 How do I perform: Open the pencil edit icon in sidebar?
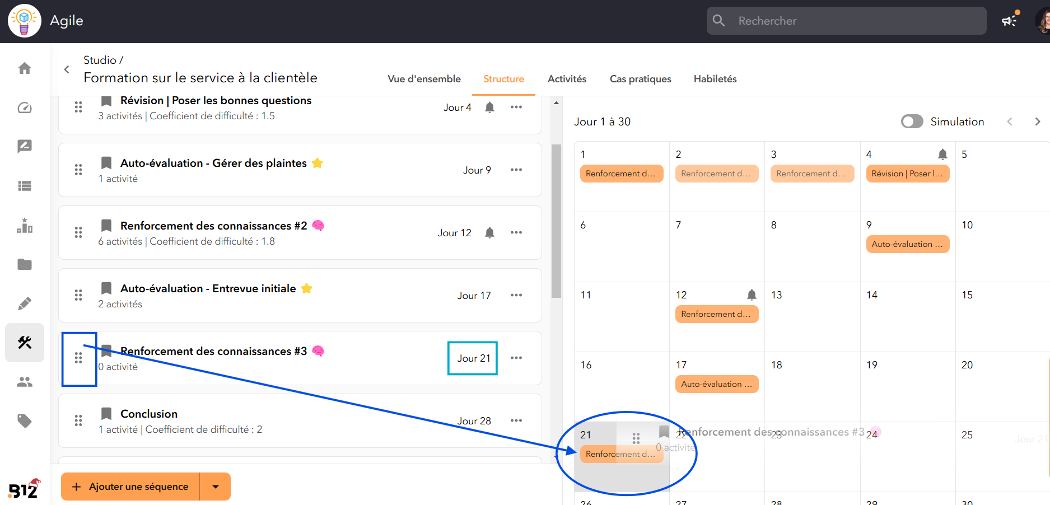(x=25, y=303)
